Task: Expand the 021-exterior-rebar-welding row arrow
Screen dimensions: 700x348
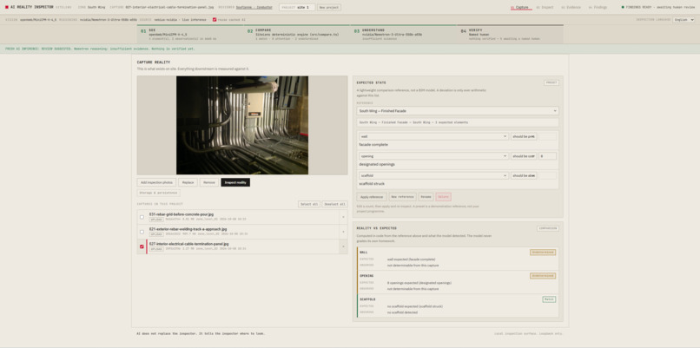Action: (343, 232)
